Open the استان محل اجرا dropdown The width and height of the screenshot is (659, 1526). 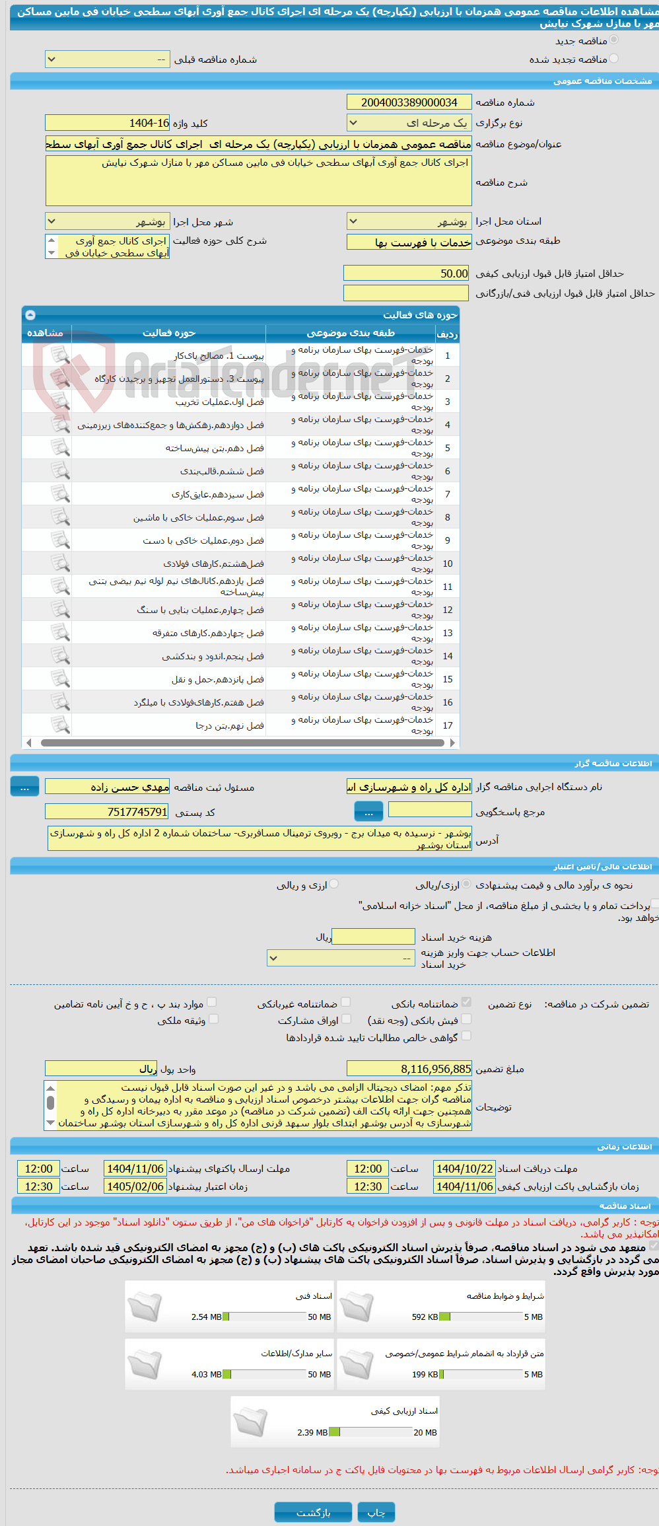(409, 221)
